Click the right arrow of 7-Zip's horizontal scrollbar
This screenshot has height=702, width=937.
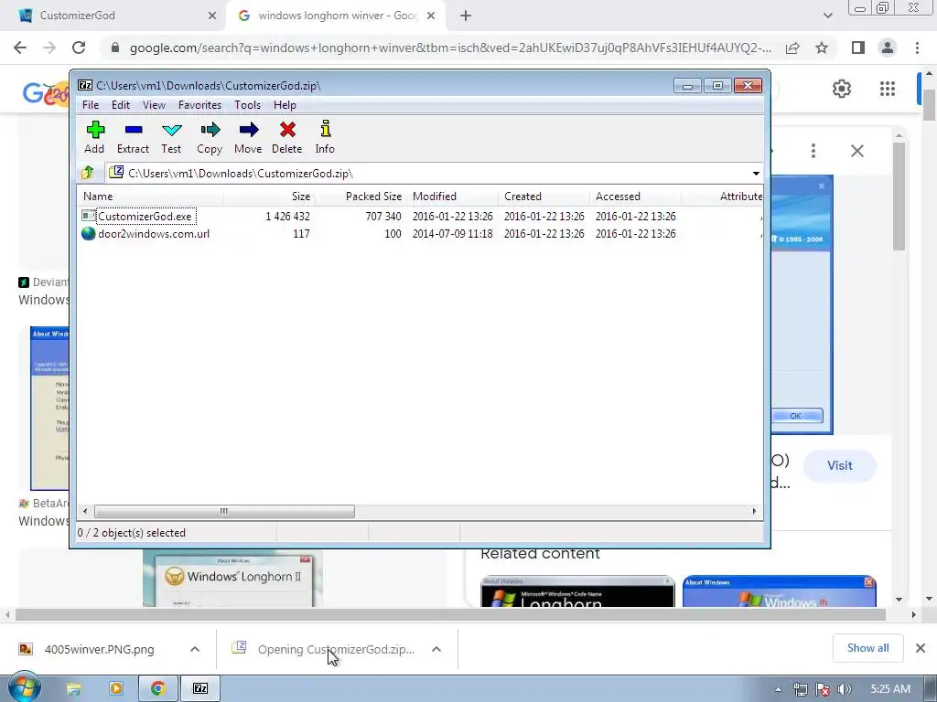[x=754, y=511]
